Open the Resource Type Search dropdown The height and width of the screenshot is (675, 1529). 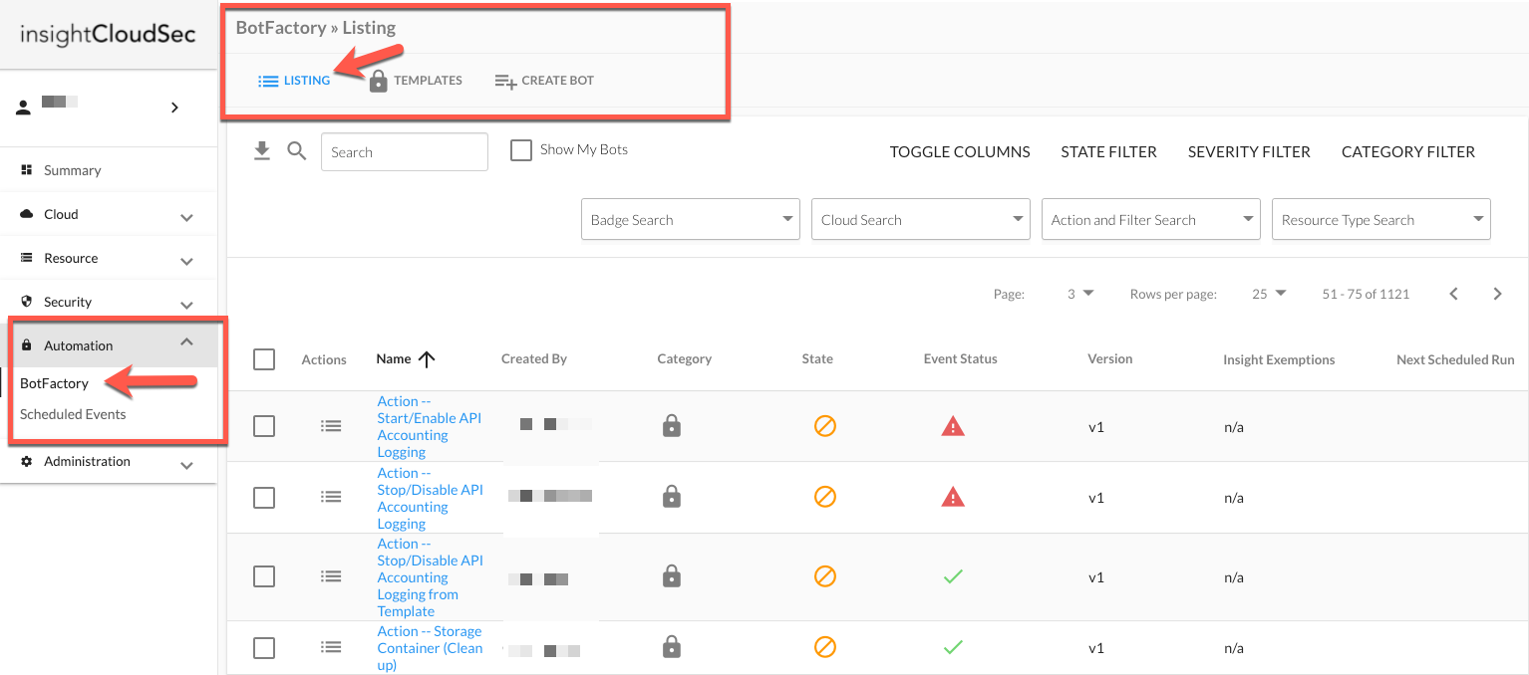1381,219
